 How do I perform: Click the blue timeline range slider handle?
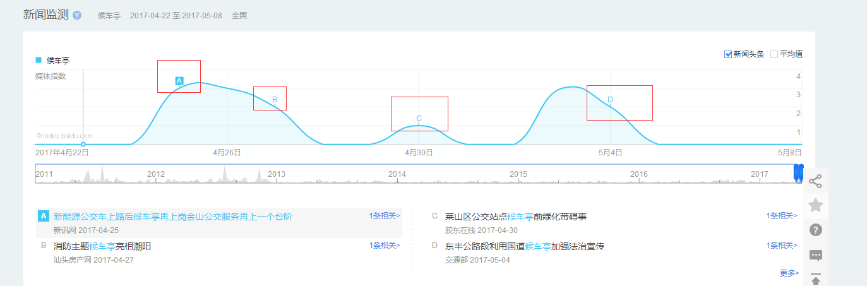point(798,174)
